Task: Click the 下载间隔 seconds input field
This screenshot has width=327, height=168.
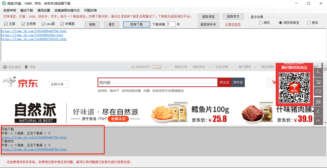Action: point(171,24)
